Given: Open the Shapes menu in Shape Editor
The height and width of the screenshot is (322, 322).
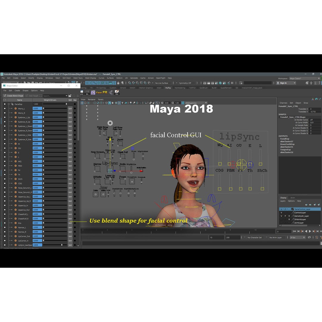Looking at the screenshot, I should tap(25, 91).
